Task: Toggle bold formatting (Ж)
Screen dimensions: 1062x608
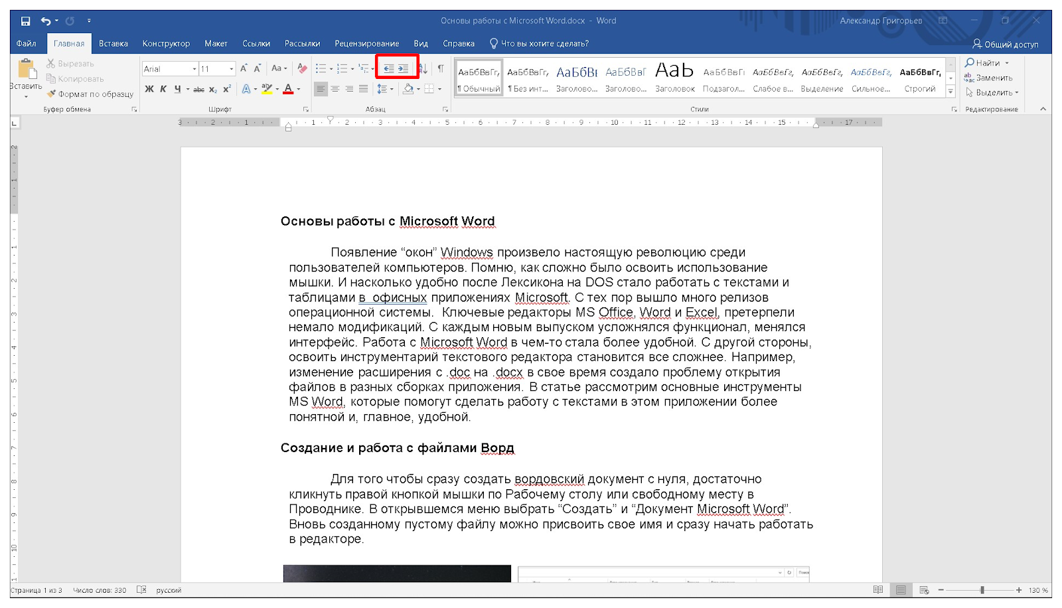Action: coord(149,89)
